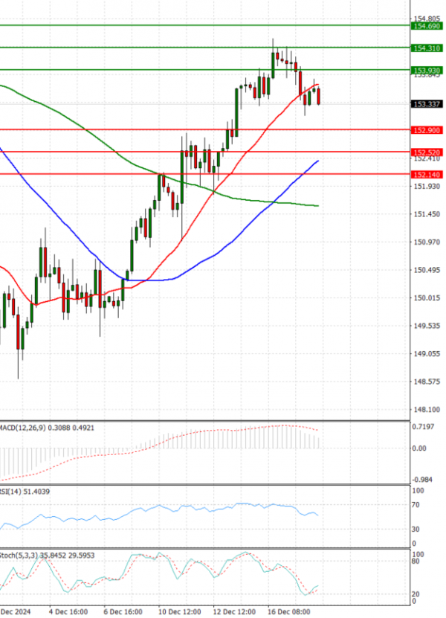
Task: Select the -0.984 MACD scale value
Action: [x=424, y=480]
